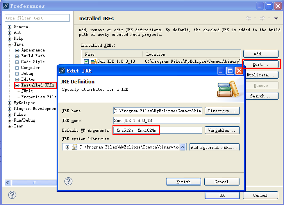This screenshot has width=284, height=205.
Task: Maximize the Preferences window
Action: click(269, 6)
